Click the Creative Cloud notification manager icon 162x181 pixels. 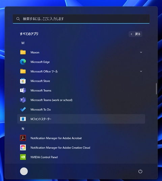(23, 147)
